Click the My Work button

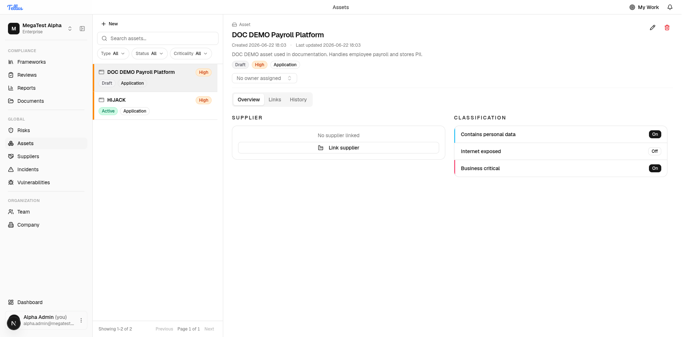click(644, 7)
